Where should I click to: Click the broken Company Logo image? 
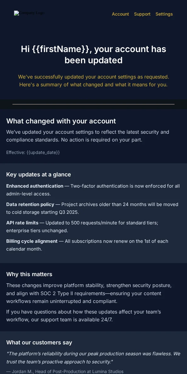point(29,13)
